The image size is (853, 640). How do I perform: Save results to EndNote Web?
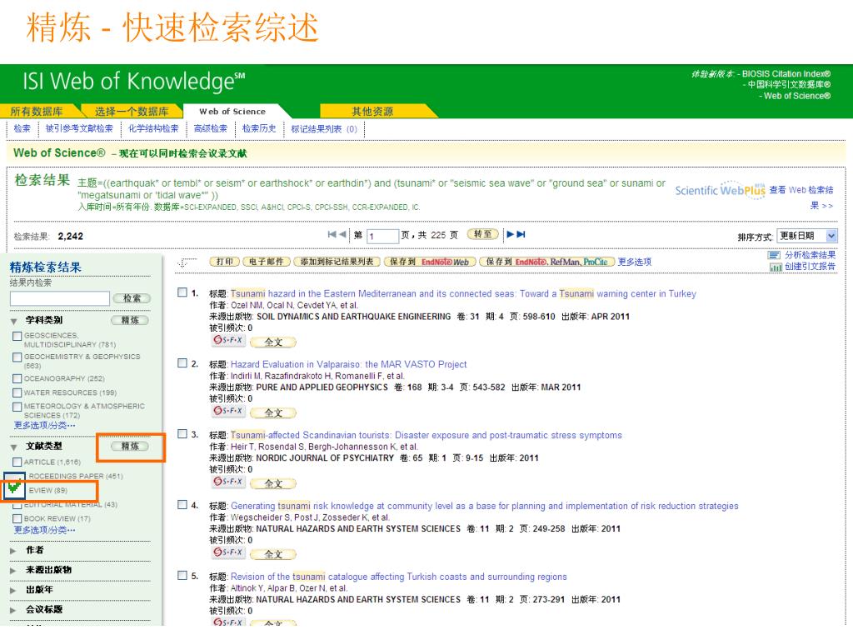(x=430, y=262)
